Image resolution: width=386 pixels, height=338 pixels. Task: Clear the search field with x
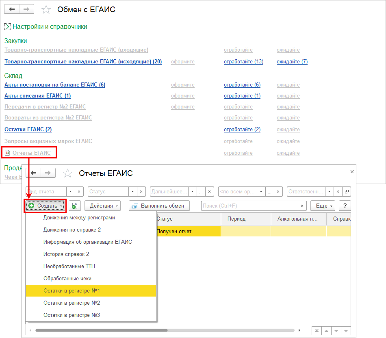[302, 206]
